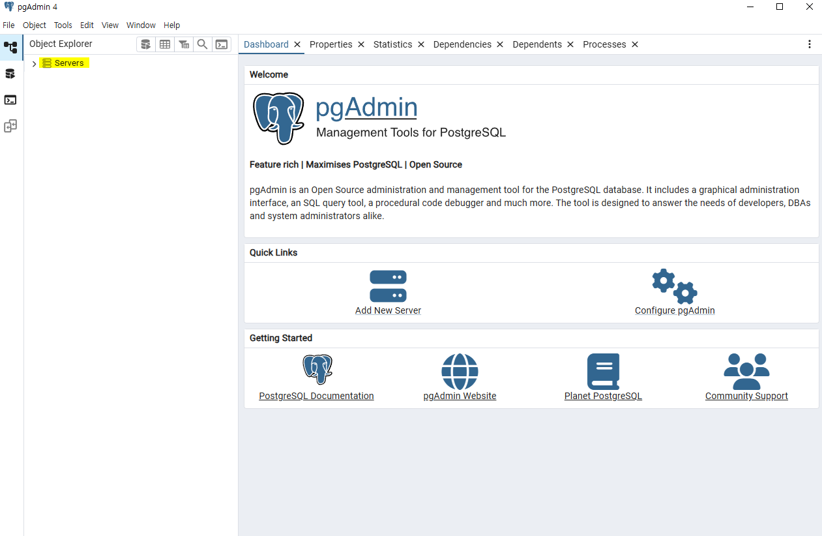
Task: Open the pgAdmin Website link
Action: click(460, 396)
